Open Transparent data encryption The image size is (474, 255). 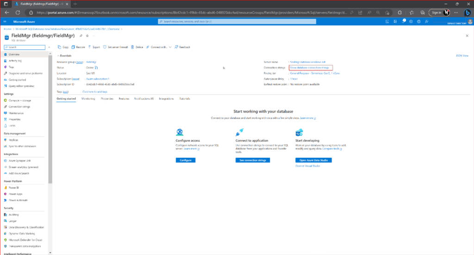(x=24, y=246)
